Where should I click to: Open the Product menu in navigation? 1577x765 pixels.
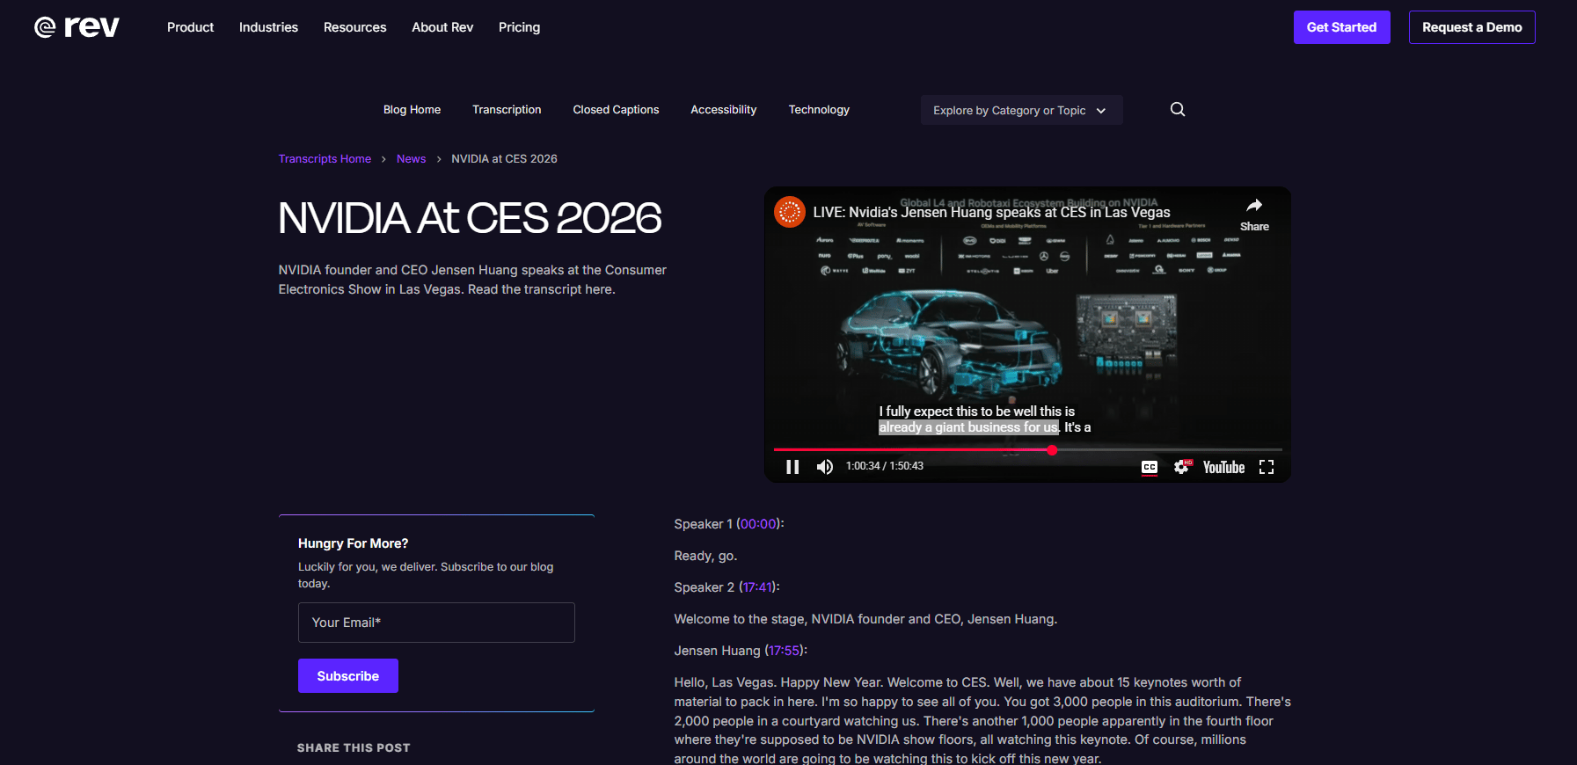(x=190, y=27)
